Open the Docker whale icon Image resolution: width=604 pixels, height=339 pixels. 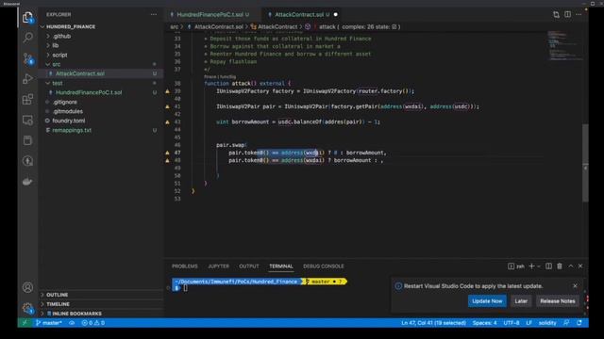[x=27, y=181]
